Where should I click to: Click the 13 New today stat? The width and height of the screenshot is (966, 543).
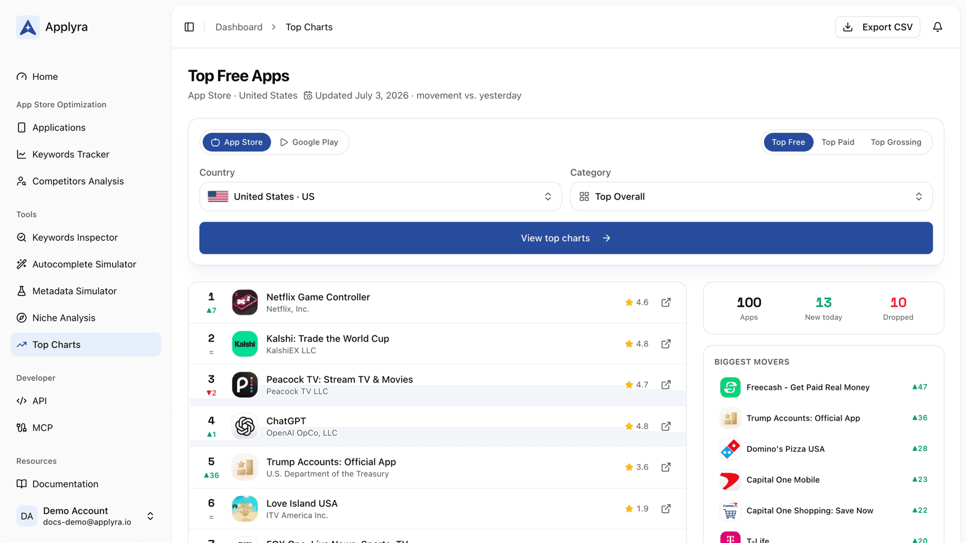(823, 308)
